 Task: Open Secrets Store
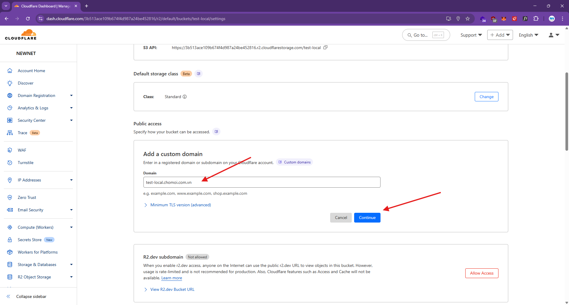pos(30,240)
